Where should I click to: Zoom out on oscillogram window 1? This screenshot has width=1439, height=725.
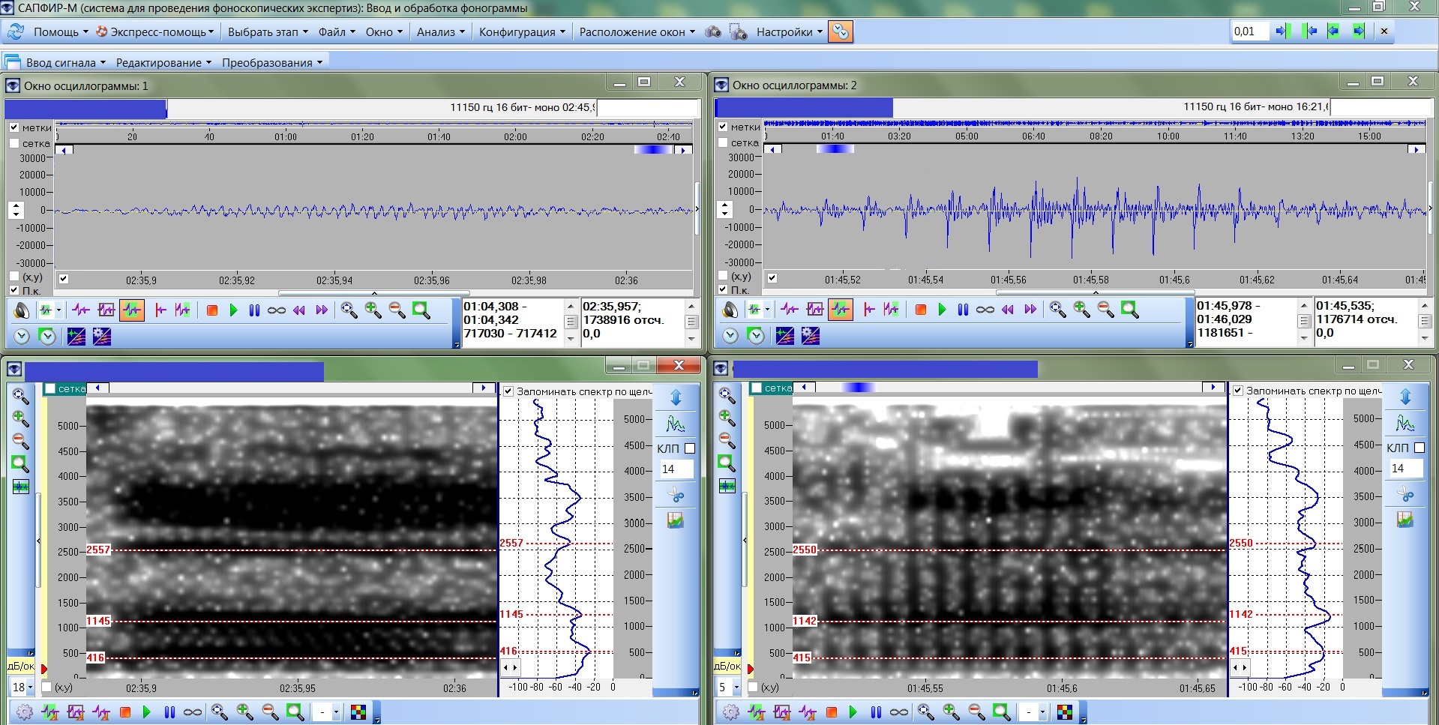(x=397, y=310)
